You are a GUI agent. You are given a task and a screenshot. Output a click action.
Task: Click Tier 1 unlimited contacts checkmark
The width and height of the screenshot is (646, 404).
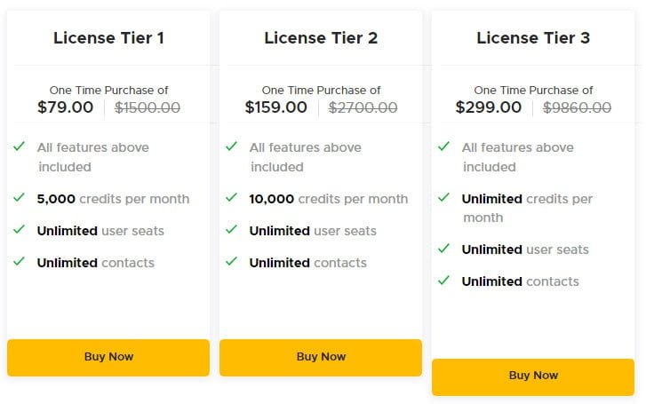click(19, 262)
